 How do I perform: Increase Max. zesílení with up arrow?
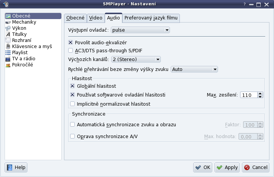click(260, 93)
